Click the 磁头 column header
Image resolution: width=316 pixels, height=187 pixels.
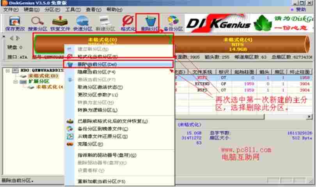[x=264, y=72]
